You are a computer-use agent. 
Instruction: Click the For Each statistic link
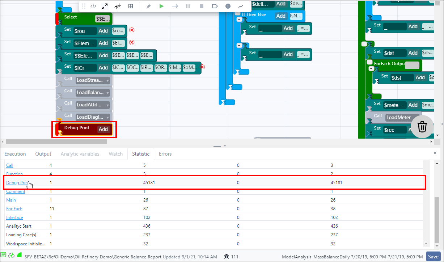tap(14, 209)
